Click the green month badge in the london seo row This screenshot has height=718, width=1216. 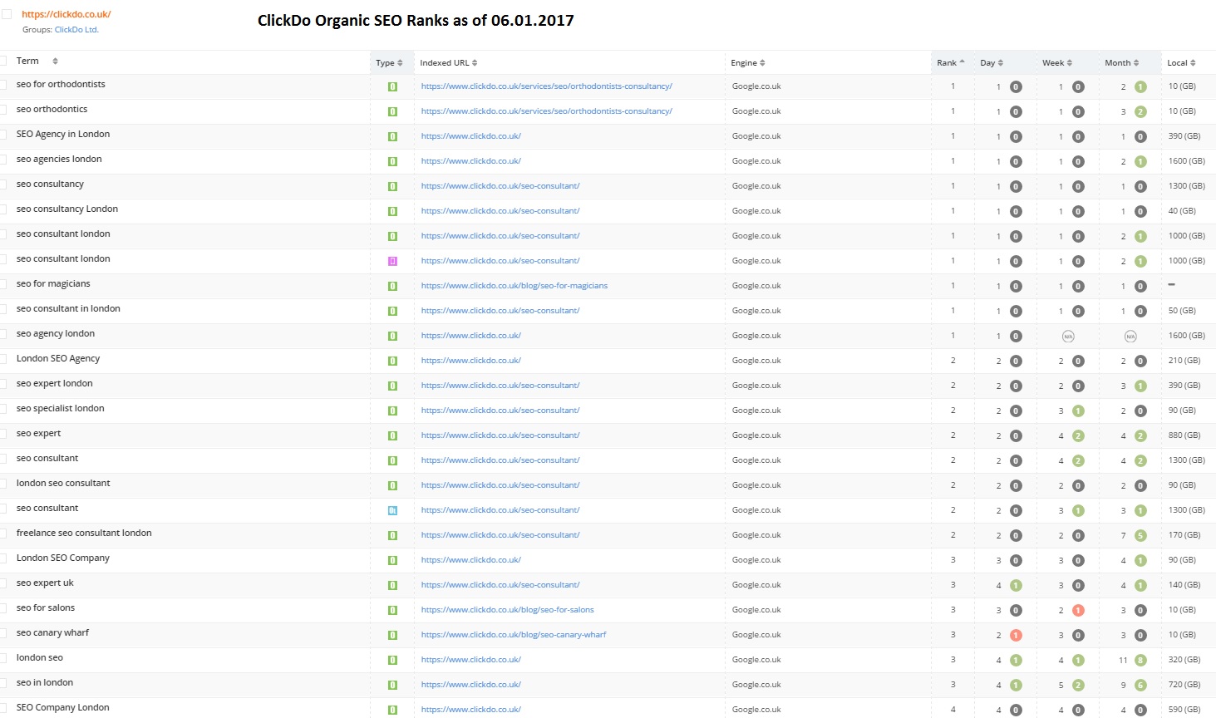click(1140, 660)
